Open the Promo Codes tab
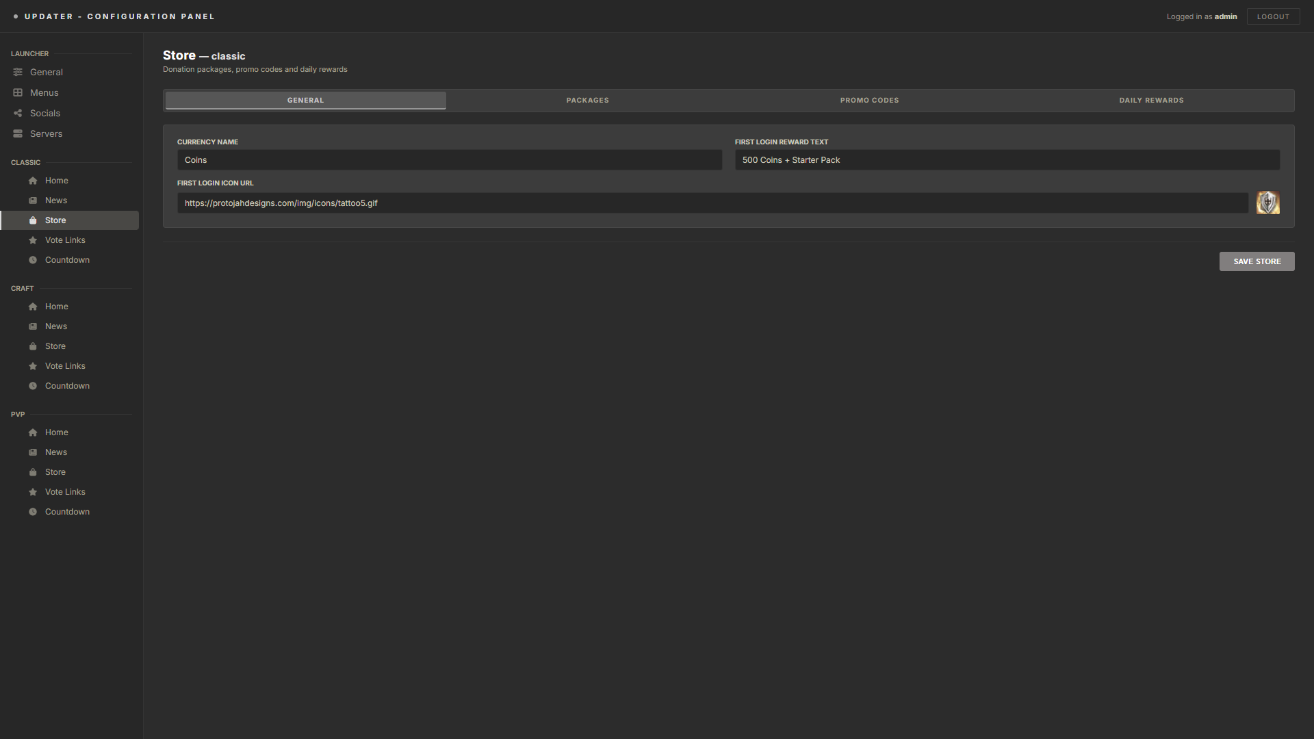 pyautogui.click(x=869, y=100)
